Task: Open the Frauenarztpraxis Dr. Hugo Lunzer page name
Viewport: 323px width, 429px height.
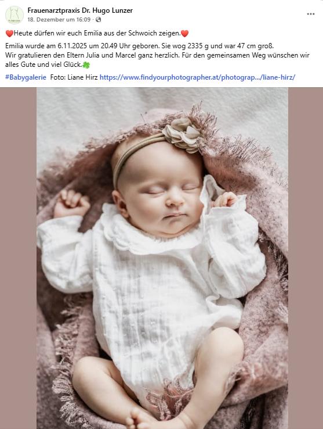Action: [80, 10]
